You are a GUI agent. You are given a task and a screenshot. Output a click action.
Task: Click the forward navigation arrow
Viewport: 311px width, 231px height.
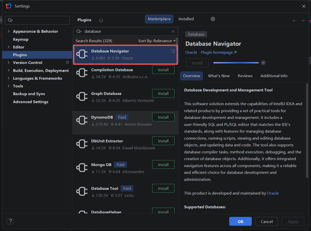[303, 21]
